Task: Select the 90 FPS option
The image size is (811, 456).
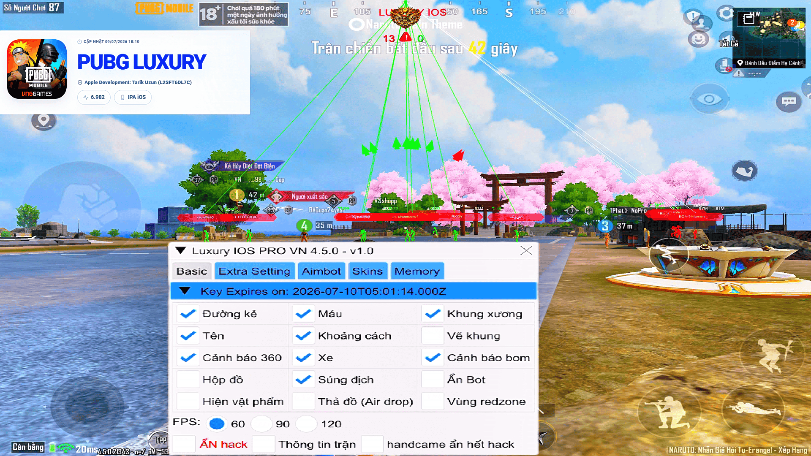Action: click(261, 423)
